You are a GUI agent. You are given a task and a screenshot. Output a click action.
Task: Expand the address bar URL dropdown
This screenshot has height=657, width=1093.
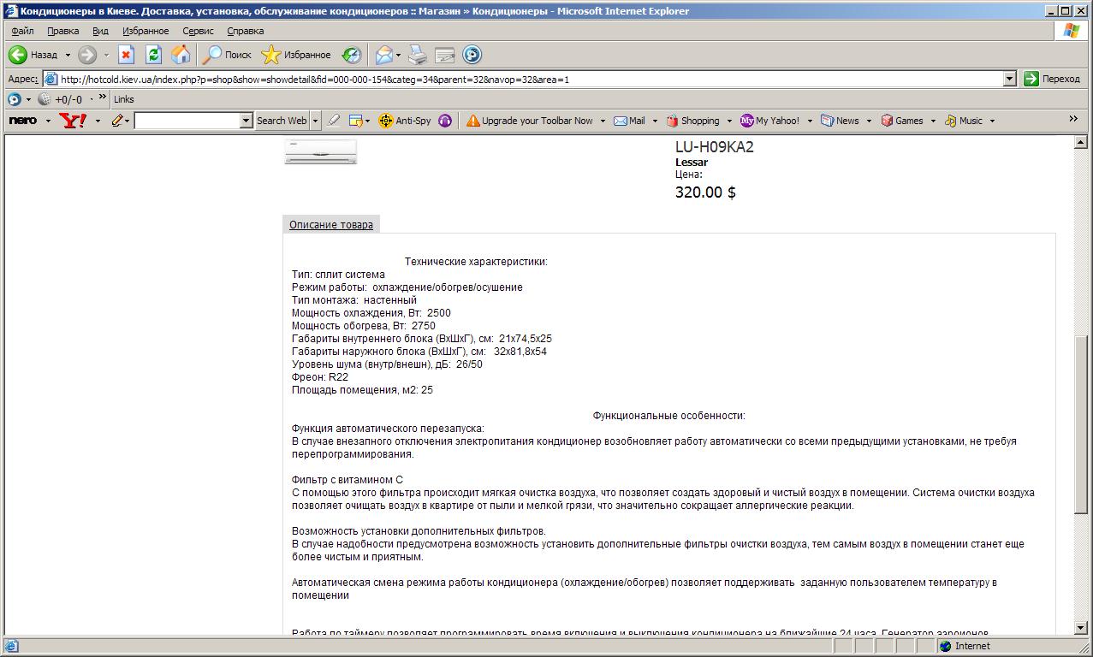tap(1009, 79)
